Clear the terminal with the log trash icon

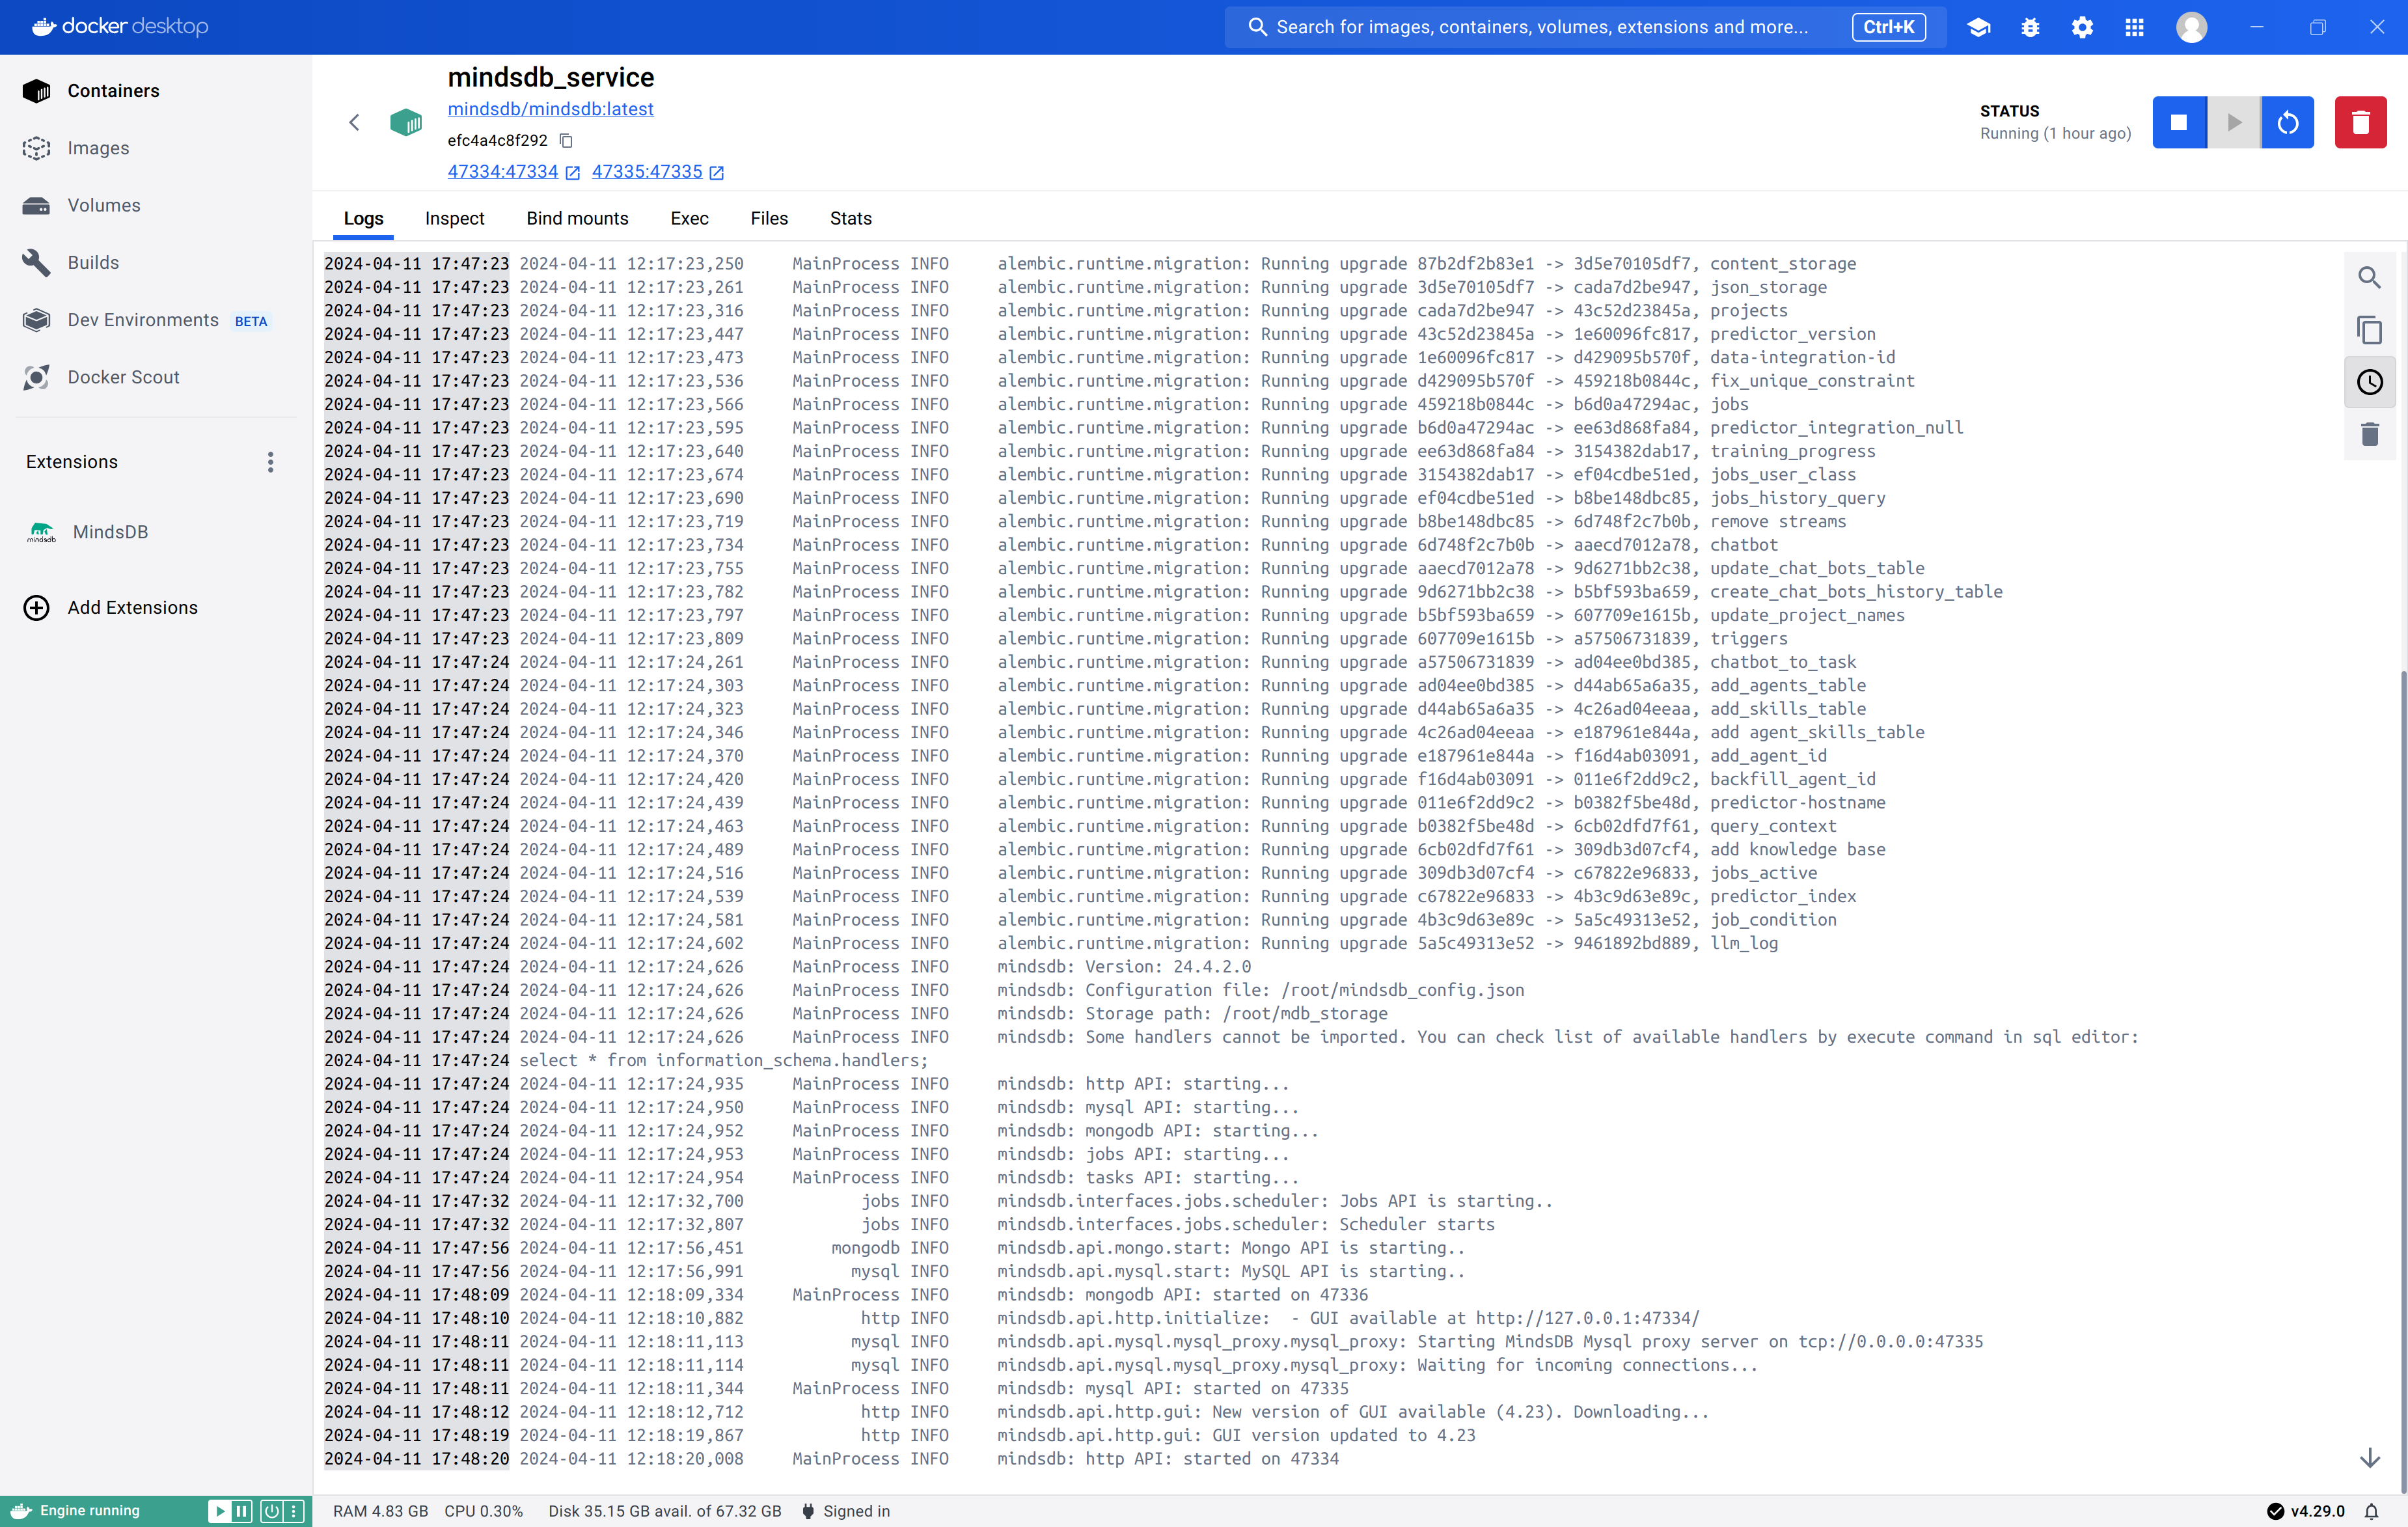2369,434
